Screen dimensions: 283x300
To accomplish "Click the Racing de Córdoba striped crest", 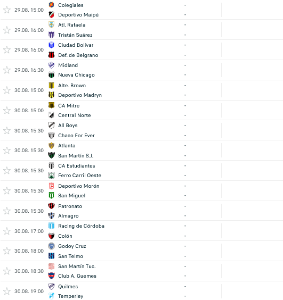I will click(51, 226).
